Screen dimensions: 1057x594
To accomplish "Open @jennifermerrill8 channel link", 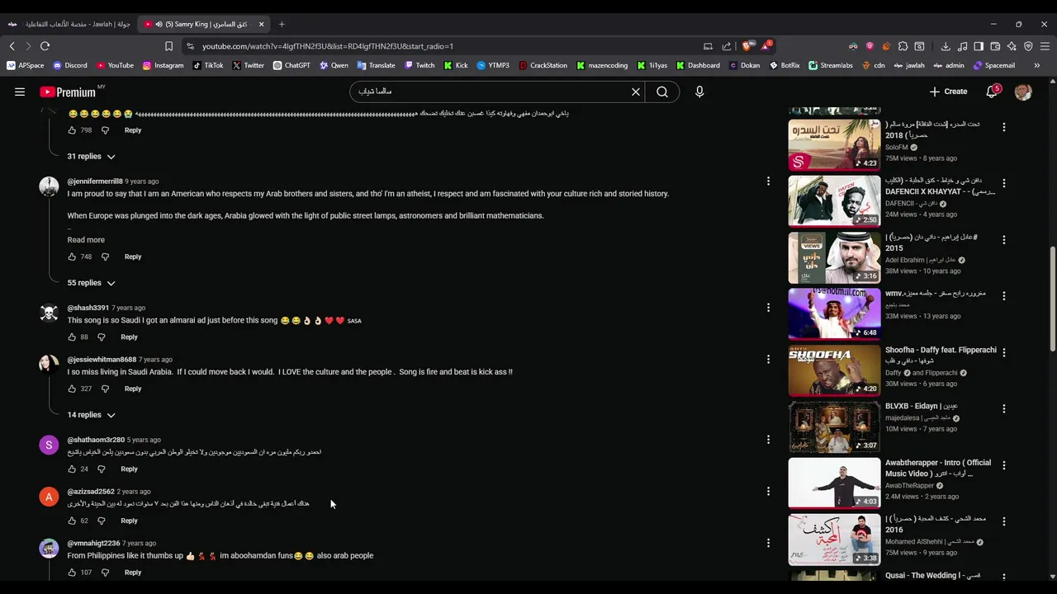I will (95, 181).
